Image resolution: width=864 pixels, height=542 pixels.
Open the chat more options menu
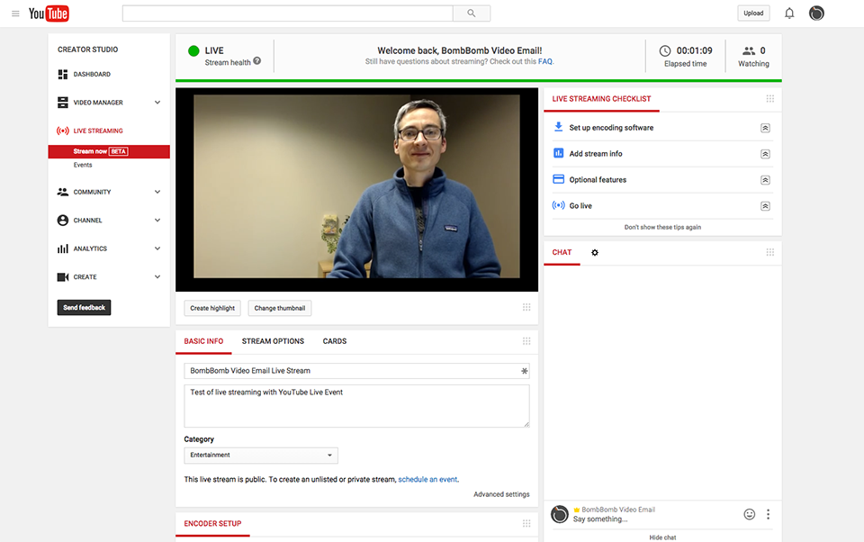pos(768,514)
